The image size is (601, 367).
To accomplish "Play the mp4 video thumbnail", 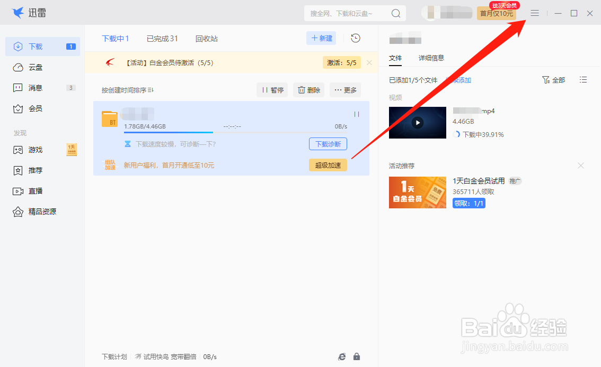I will [x=418, y=123].
